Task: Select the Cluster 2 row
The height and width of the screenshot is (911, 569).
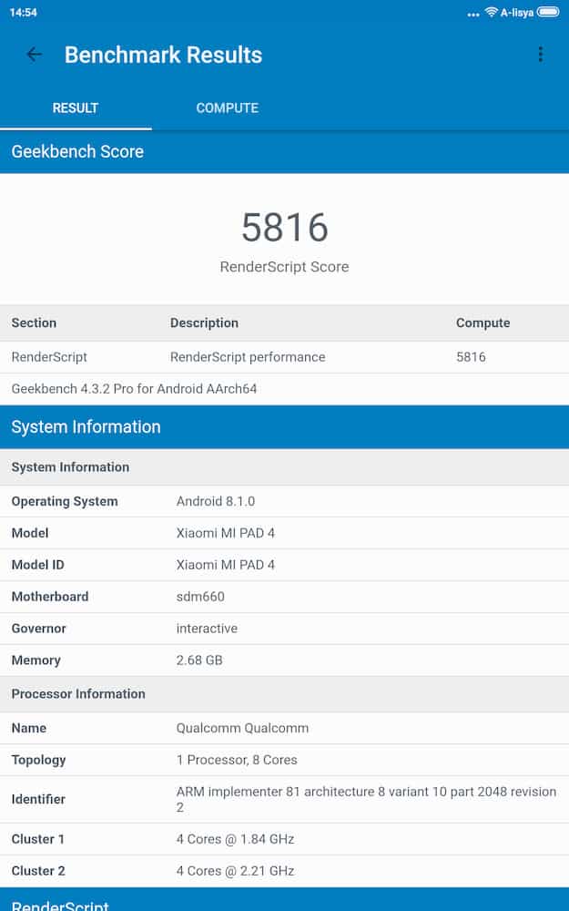Action: tap(284, 871)
